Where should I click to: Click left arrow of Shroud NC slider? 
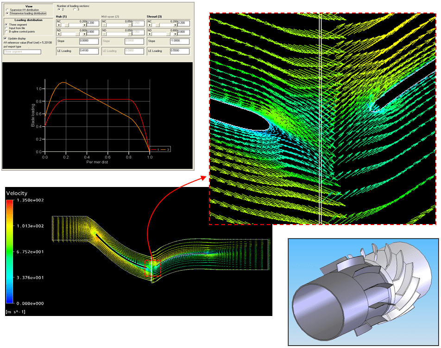click(x=149, y=25)
